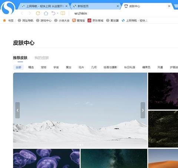This screenshot has height=168, width=178.
Task: Open the 京东商城 bookmark
Action: click(95, 20)
